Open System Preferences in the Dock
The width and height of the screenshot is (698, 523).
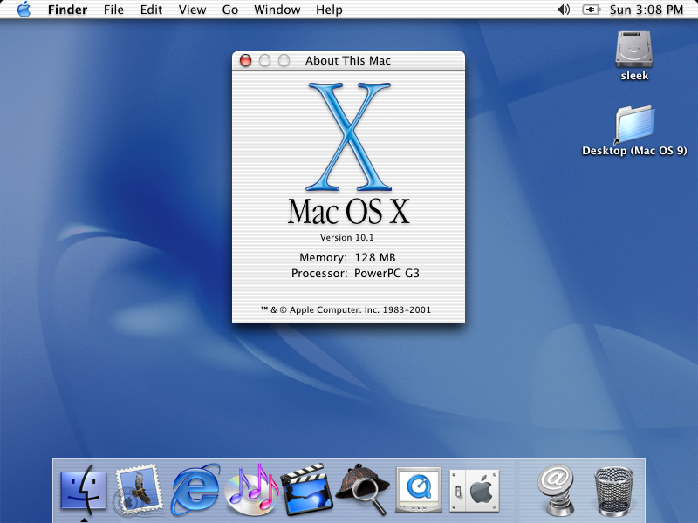(x=475, y=491)
